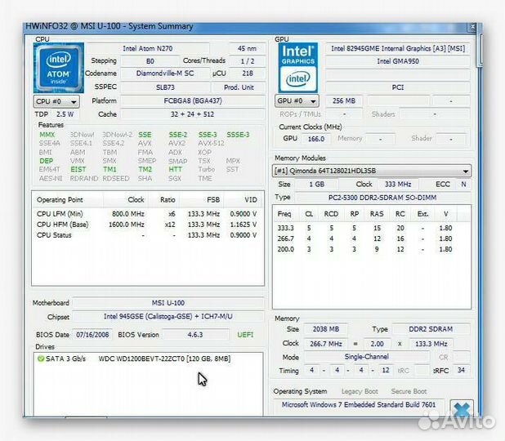Image resolution: width=505 pixels, height=441 pixels.
Task: Click the Diamondville-M SC codename field
Action: click(165, 73)
